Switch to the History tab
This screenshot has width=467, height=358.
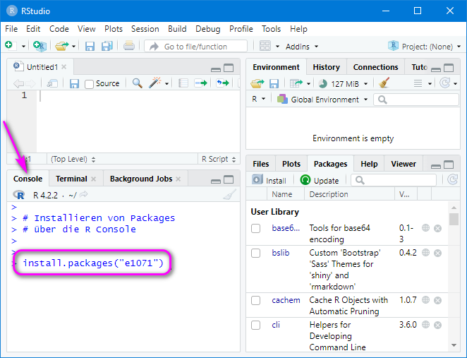[326, 67]
